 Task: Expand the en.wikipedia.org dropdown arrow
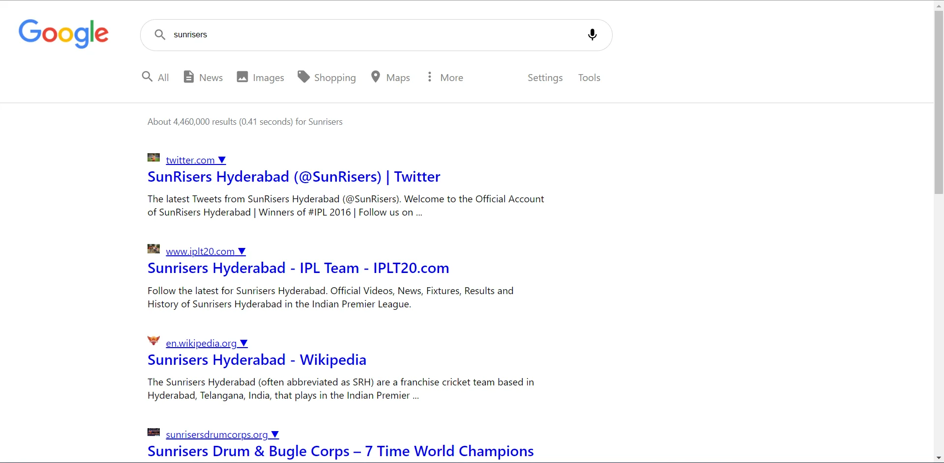click(x=244, y=343)
